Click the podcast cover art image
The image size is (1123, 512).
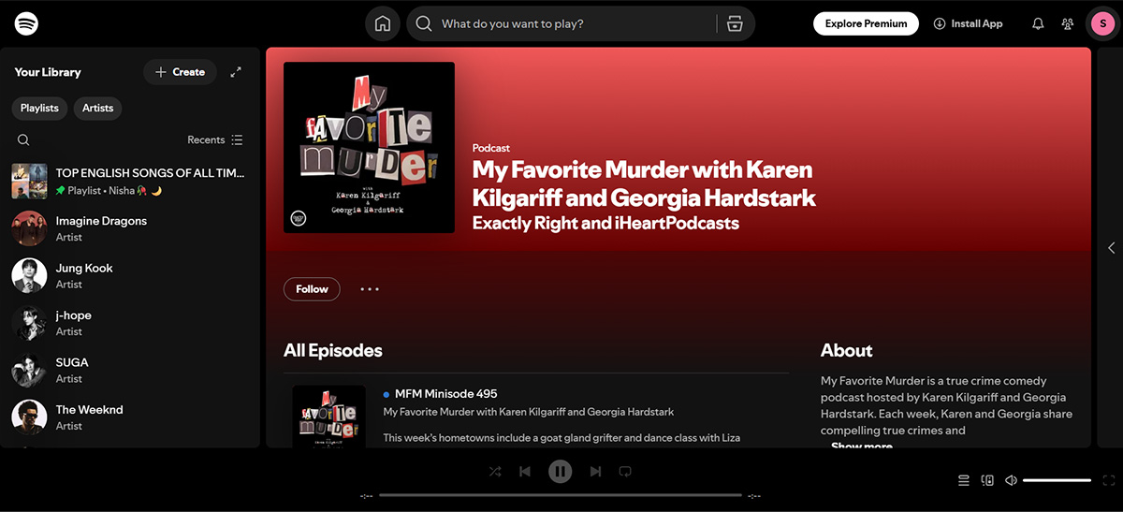[x=369, y=148]
